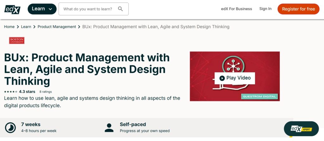This screenshot has height=141, width=324.
Task: Play the course video
Action: [x=235, y=78]
